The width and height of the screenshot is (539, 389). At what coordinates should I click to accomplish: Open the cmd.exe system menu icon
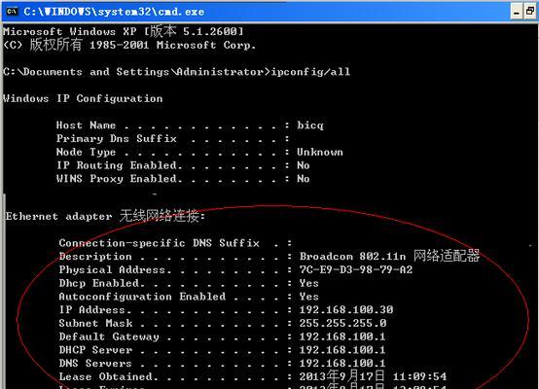(x=12, y=12)
